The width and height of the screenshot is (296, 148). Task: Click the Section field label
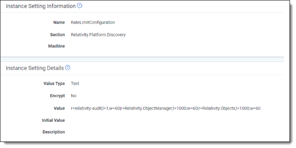pos(57,35)
